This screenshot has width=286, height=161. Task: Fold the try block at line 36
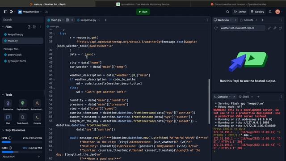pos(54,34)
